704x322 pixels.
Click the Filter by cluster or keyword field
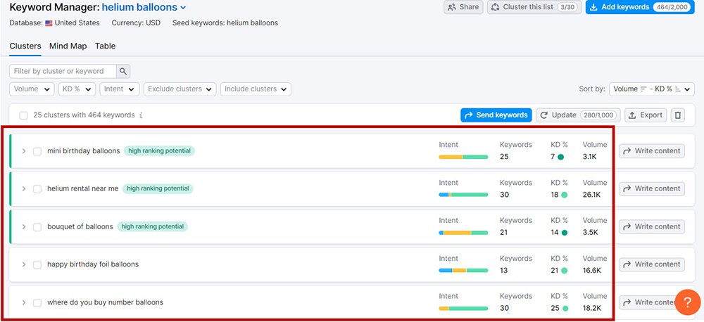pyautogui.click(x=63, y=71)
